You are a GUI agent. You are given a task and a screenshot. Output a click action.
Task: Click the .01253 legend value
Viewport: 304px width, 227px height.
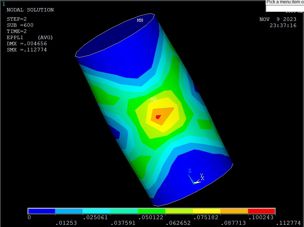66,223
